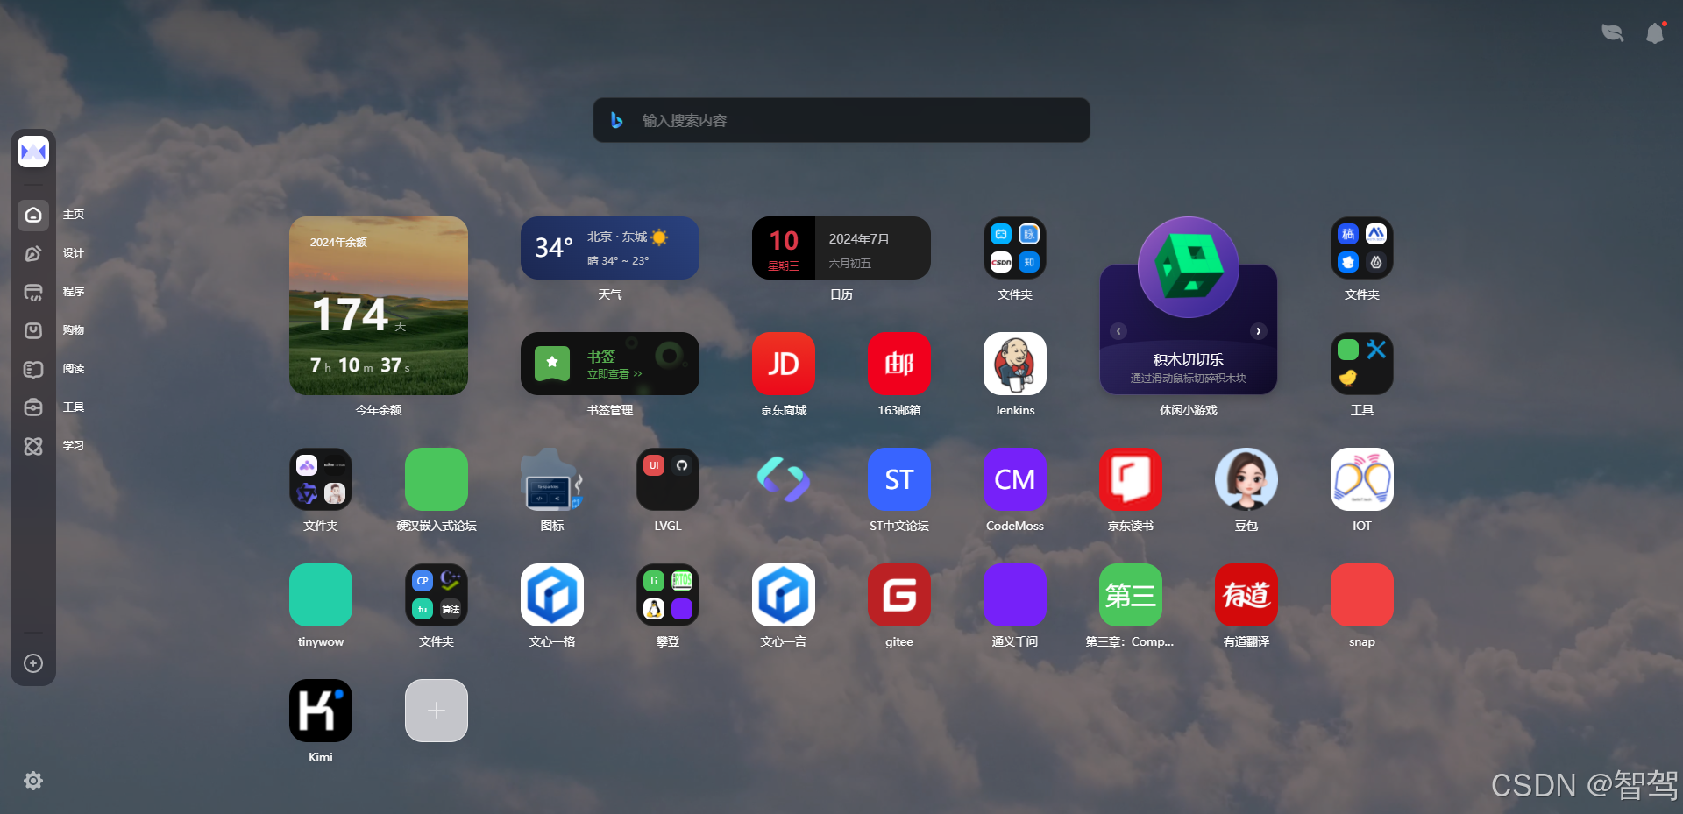Open 文件夹 folder beside 硬汉嵌入式论坛
The height and width of the screenshot is (814, 1683).
(321, 479)
